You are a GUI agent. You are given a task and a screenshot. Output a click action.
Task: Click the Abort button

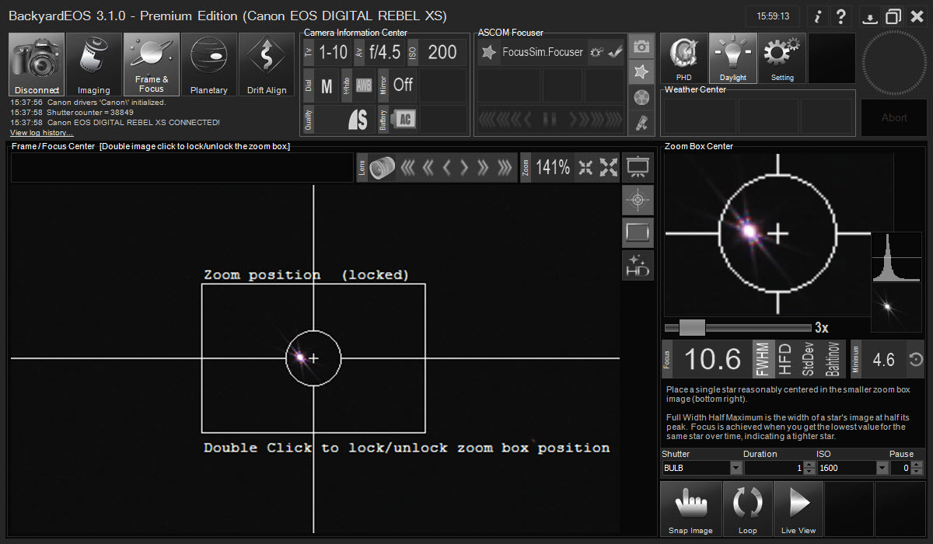[x=893, y=117]
